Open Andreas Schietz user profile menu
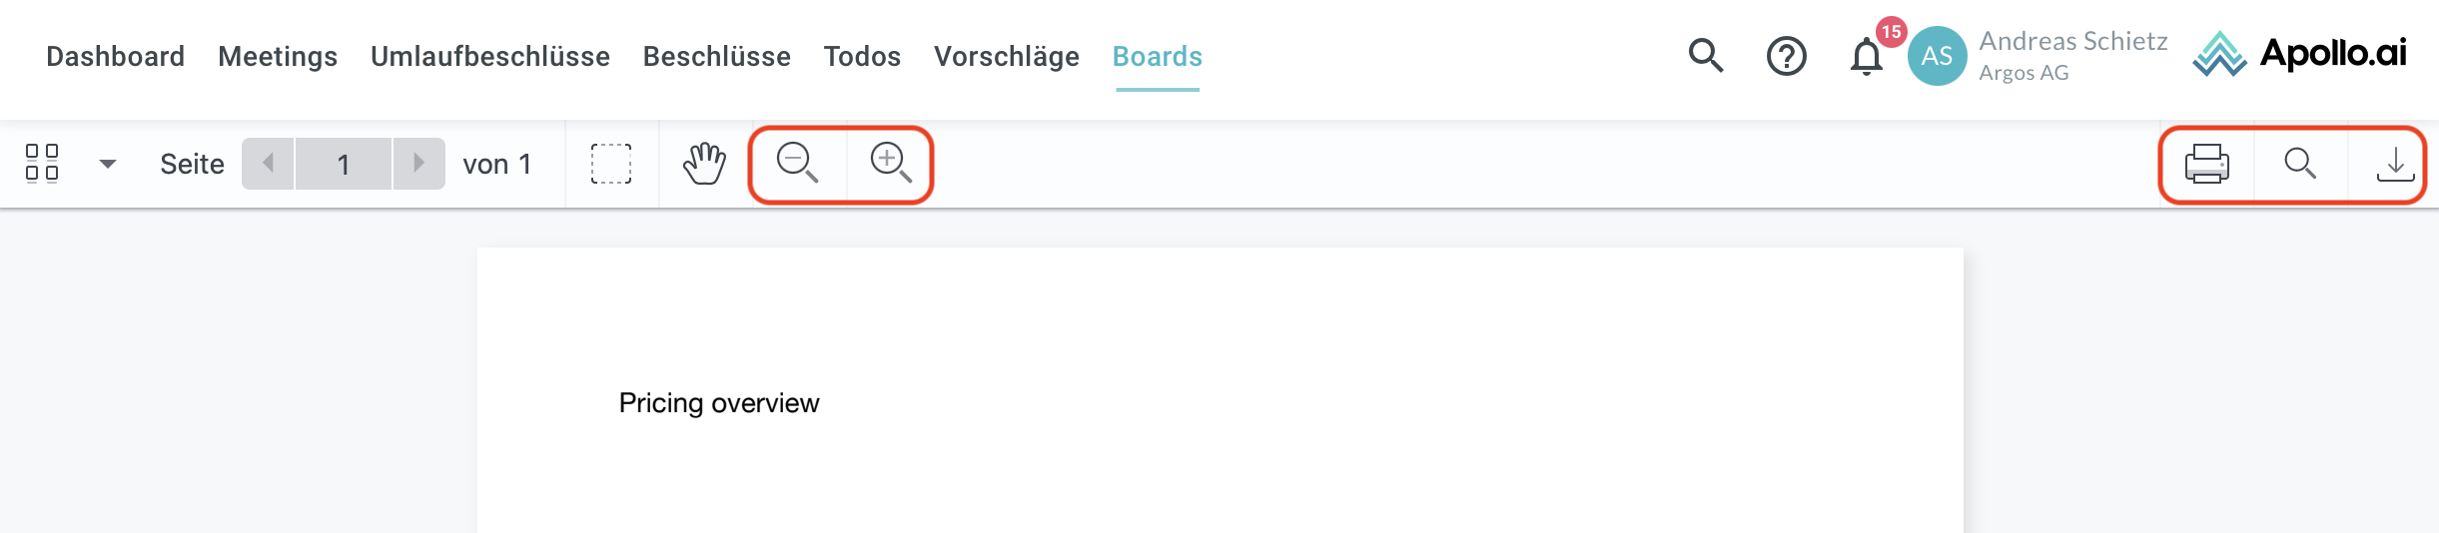The image size is (2439, 533). [2037, 56]
